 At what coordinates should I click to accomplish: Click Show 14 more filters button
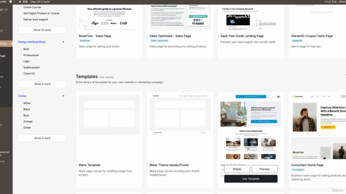coord(42,30)
